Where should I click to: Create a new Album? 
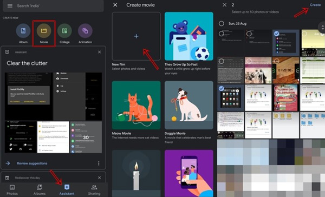pyautogui.click(x=23, y=31)
